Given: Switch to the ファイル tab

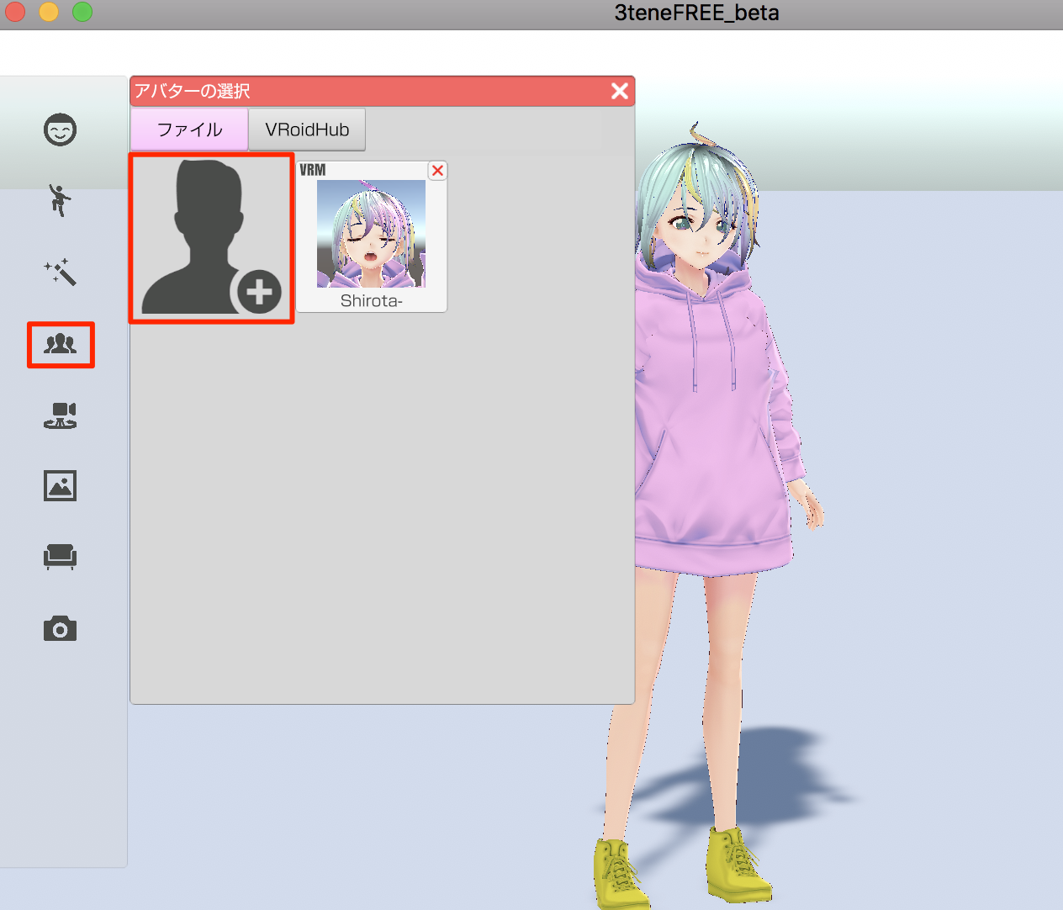Looking at the screenshot, I should coord(189,130).
